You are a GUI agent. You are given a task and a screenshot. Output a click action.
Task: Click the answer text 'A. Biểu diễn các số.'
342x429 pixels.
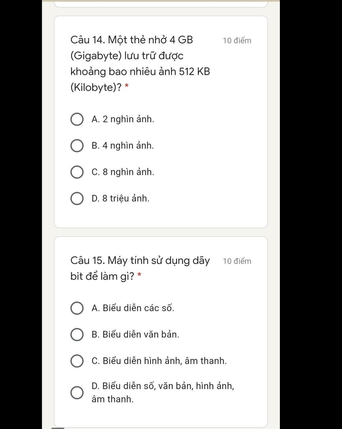[133, 308]
